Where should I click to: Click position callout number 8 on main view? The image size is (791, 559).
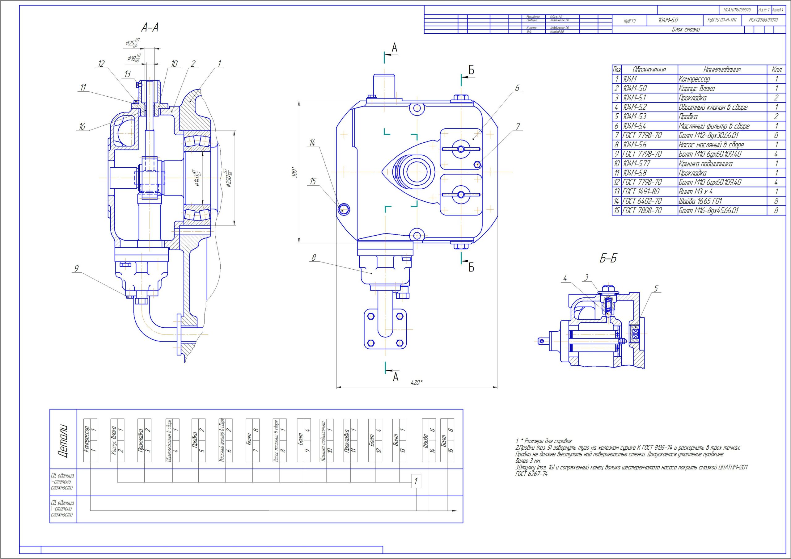click(313, 257)
